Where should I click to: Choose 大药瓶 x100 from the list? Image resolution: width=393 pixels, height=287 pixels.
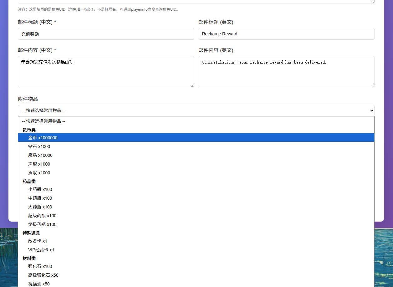coord(40,207)
